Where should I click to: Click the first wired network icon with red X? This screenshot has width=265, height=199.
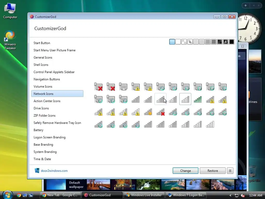98,87
